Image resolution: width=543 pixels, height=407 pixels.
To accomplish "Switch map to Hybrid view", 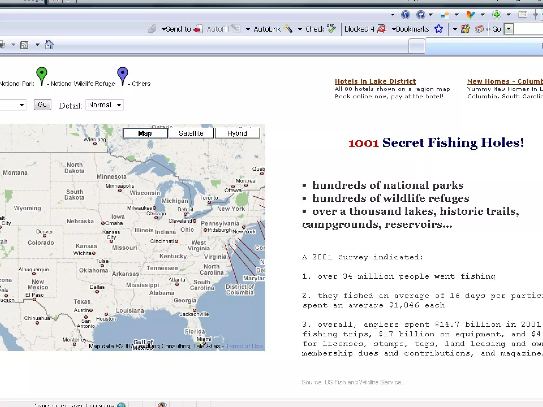I will pyautogui.click(x=237, y=133).
